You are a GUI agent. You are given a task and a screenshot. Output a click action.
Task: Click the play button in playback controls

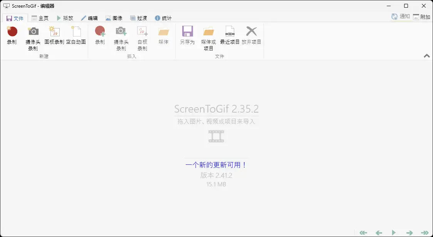[394, 233]
